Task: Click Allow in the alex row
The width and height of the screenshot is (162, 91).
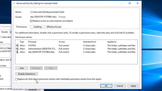Action: tap(22, 52)
